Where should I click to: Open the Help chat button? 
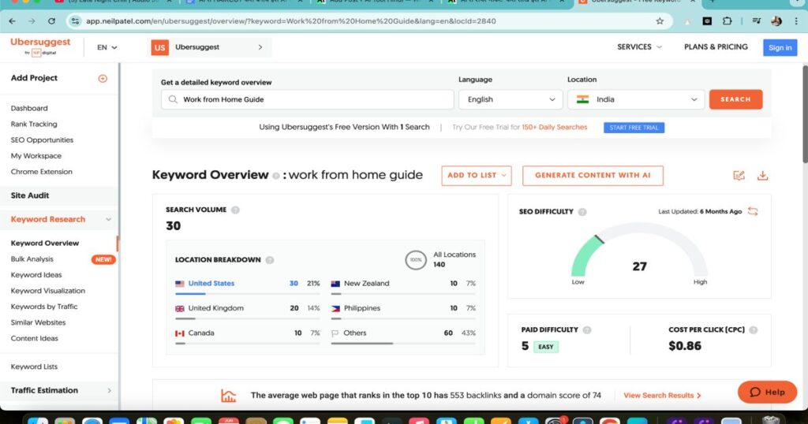point(767,392)
